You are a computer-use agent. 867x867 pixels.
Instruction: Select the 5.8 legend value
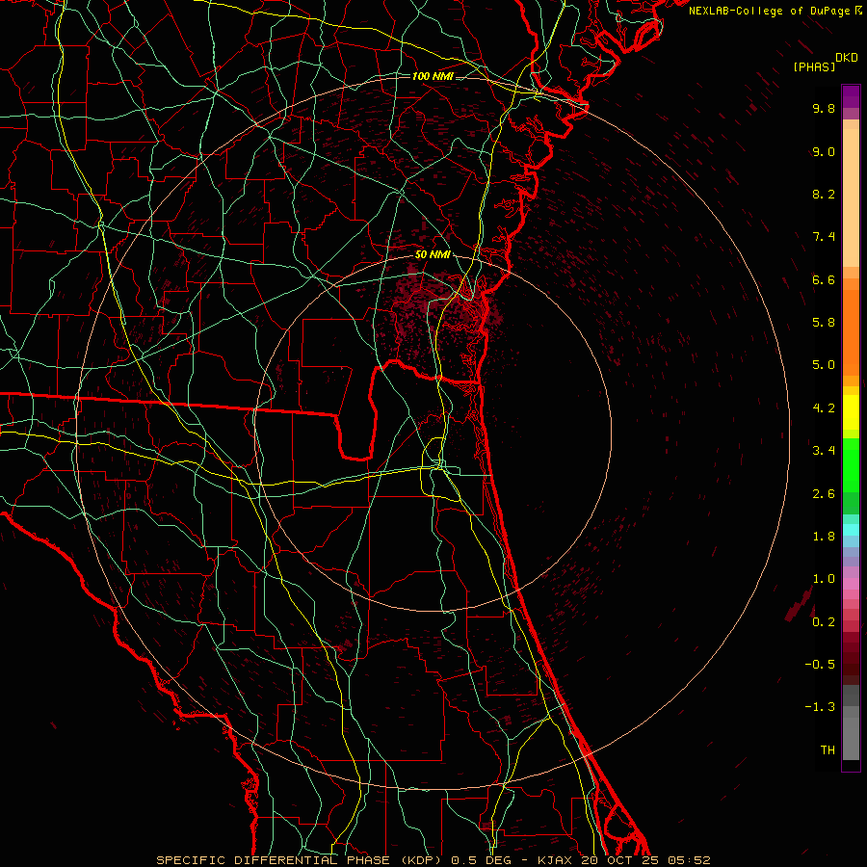[x=824, y=323]
